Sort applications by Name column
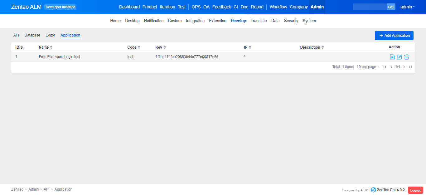 coord(46,47)
